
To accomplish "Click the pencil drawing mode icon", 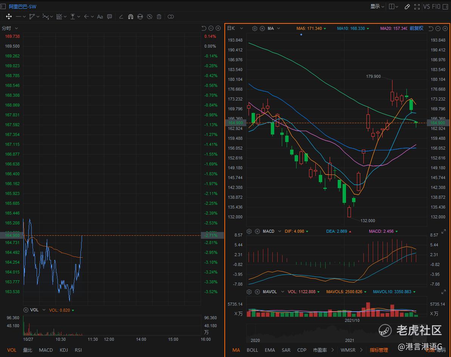I will (x=407, y=7).
